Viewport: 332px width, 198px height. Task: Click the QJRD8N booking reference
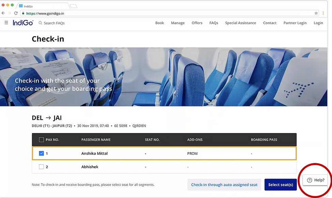pyautogui.click(x=139, y=126)
